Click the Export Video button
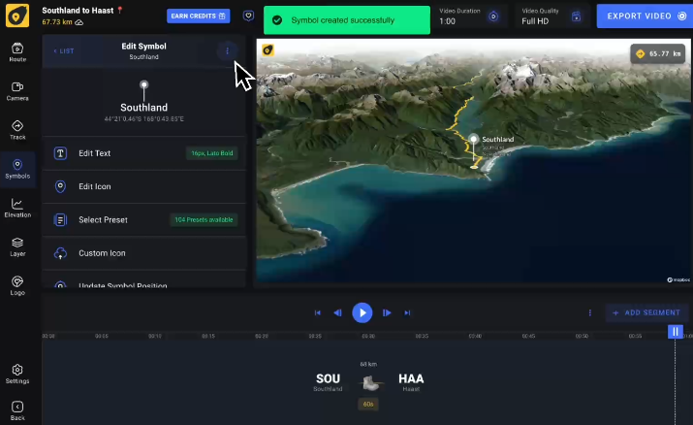Viewport: 693px width, 425px height. pyautogui.click(x=644, y=16)
